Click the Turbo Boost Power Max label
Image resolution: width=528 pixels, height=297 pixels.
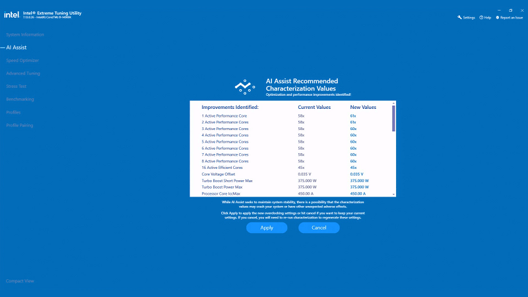coord(222,187)
